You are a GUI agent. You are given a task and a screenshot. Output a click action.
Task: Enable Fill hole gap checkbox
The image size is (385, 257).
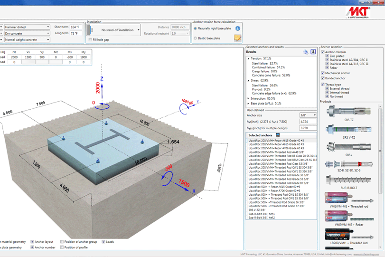pos(90,39)
